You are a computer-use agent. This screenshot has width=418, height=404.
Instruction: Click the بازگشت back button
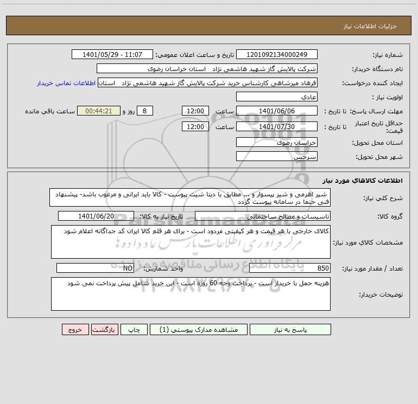(x=104, y=330)
